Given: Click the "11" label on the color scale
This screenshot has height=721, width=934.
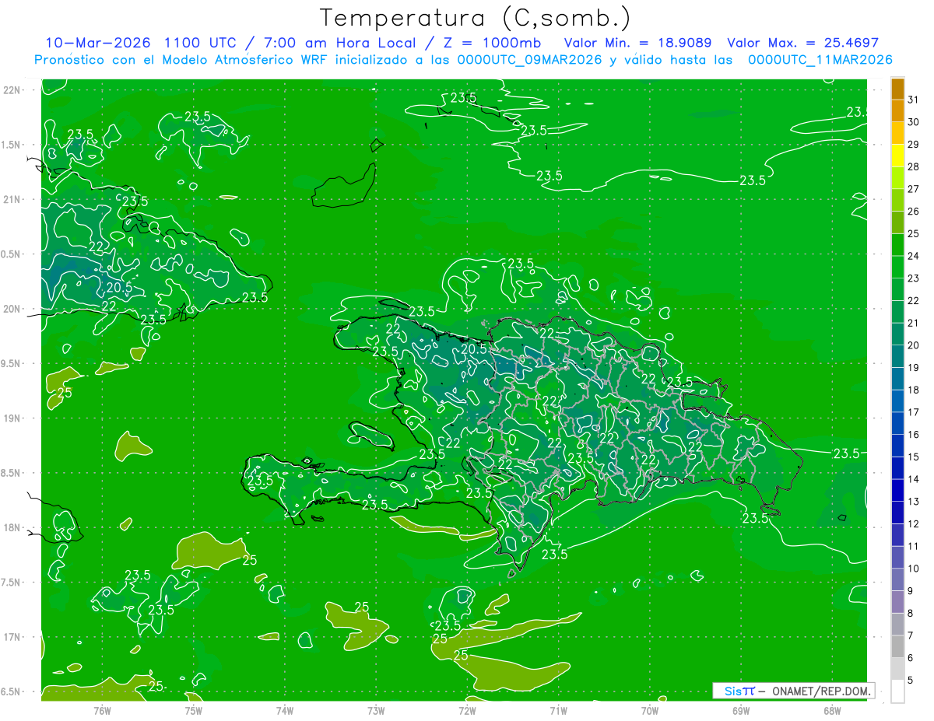Looking at the screenshot, I should (x=913, y=547).
